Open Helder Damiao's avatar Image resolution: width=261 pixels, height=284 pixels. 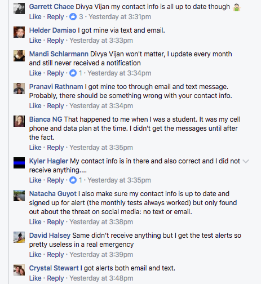click(x=19, y=32)
